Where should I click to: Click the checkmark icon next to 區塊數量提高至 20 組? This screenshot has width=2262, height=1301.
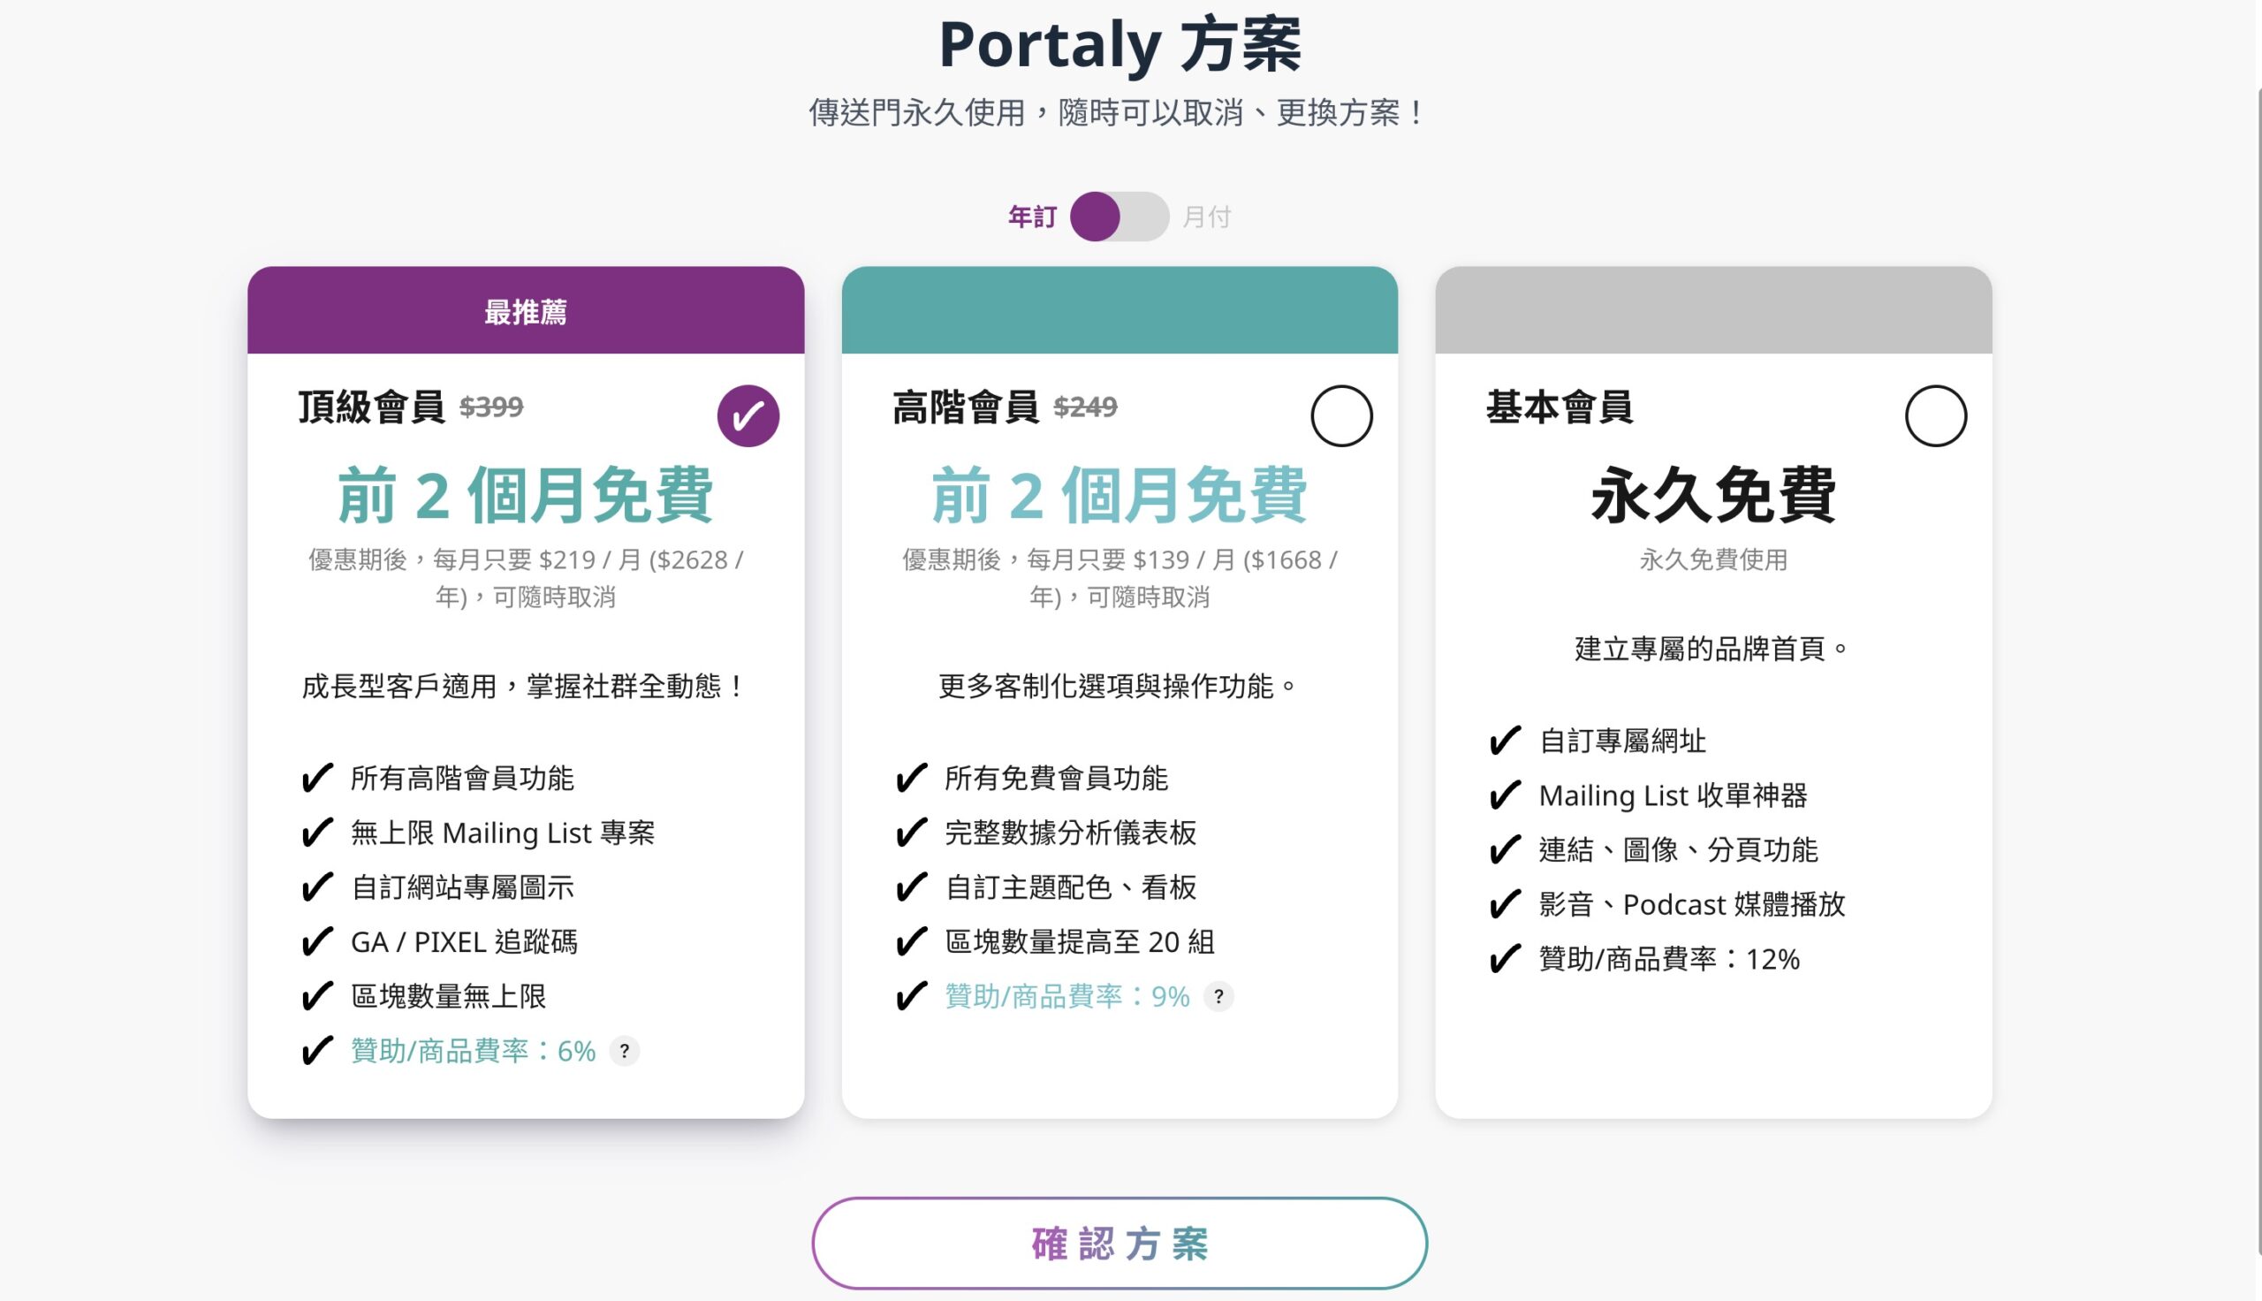tap(911, 942)
